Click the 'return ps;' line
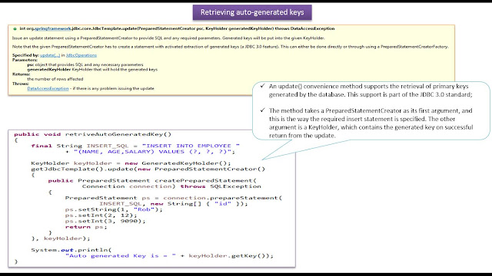The image size is (492, 276). pos(86,227)
